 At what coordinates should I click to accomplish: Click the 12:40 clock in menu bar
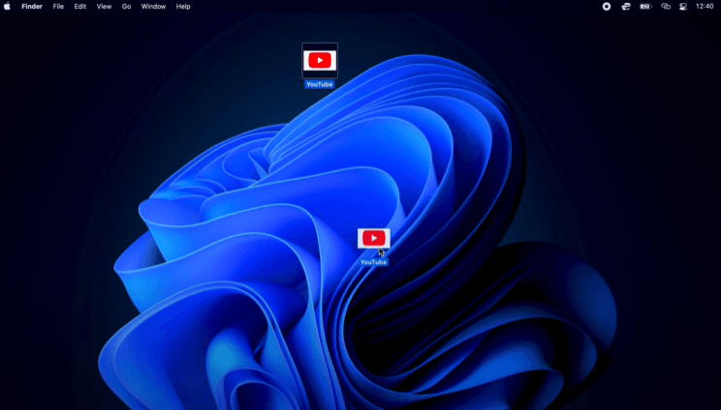point(705,7)
